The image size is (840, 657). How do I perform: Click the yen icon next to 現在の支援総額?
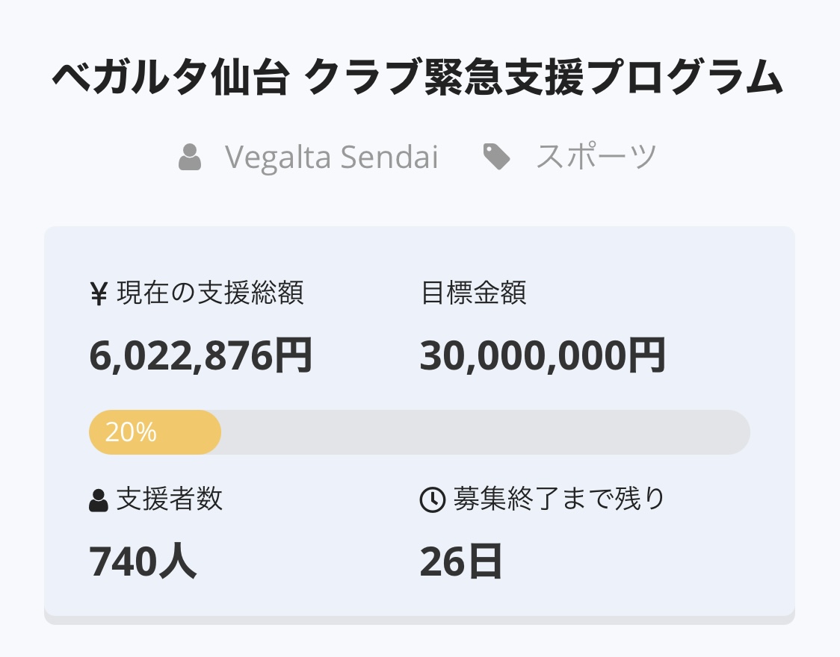click(x=99, y=294)
